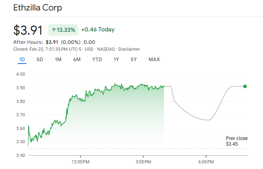Image resolution: width=263 pixels, height=169 pixels.
Task: Click the green endpoint dot on chart
Action: point(245,86)
